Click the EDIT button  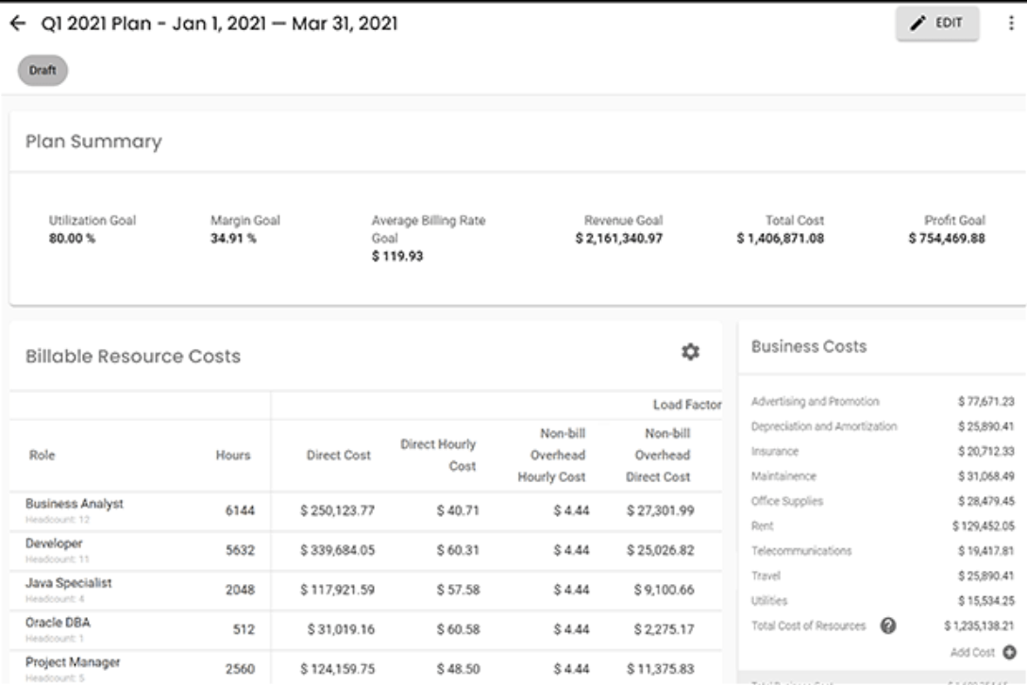click(937, 24)
